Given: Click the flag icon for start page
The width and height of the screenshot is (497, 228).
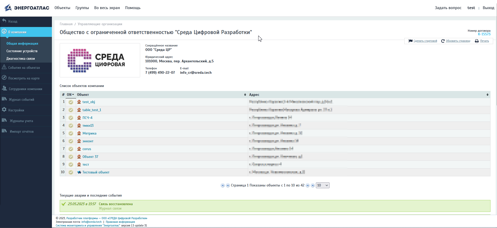Looking at the screenshot, I should pos(410,41).
